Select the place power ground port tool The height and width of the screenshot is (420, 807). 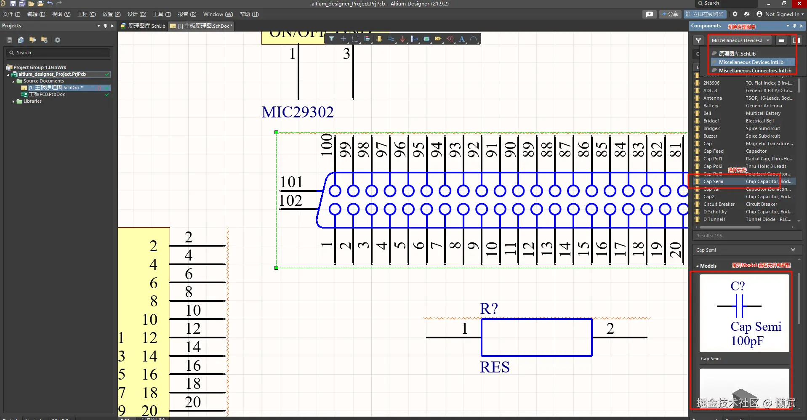tap(403, 39)
